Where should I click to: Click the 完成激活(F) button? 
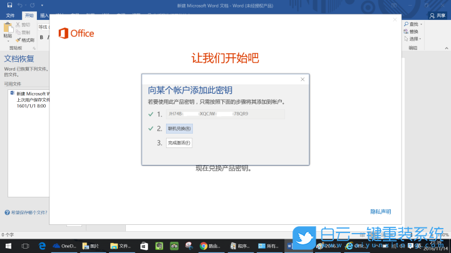click(179, 143)
